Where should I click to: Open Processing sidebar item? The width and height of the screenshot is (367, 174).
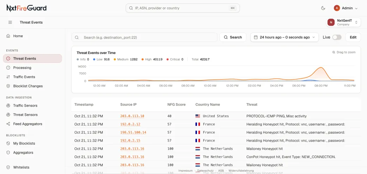(32, 68)
